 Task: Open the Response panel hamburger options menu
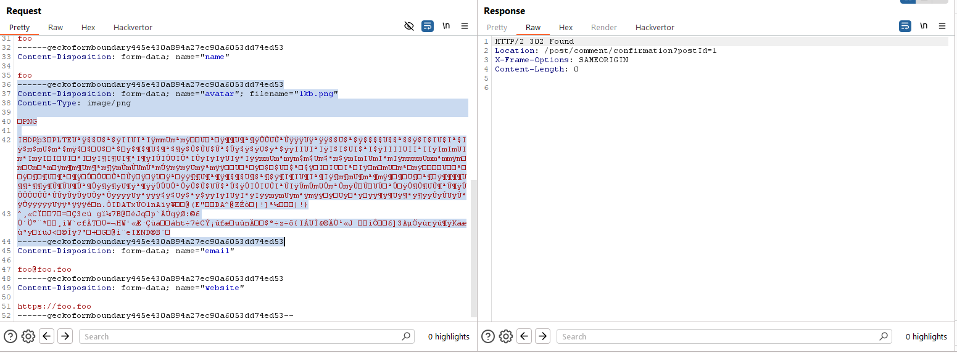pyautogui.click(x=942, y=26)
